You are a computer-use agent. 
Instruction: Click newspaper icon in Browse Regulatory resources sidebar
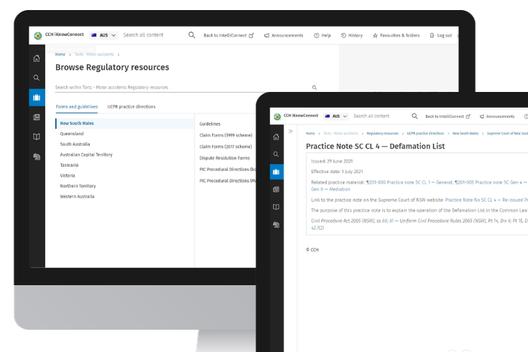(37, 117)
